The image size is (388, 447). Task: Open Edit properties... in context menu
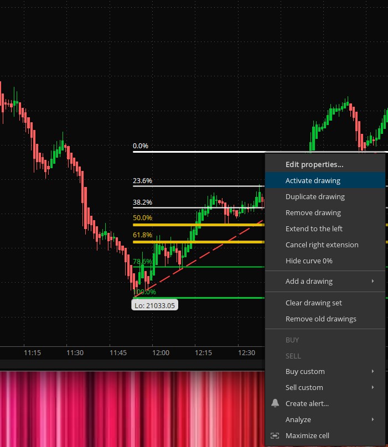tap(325, 164)
